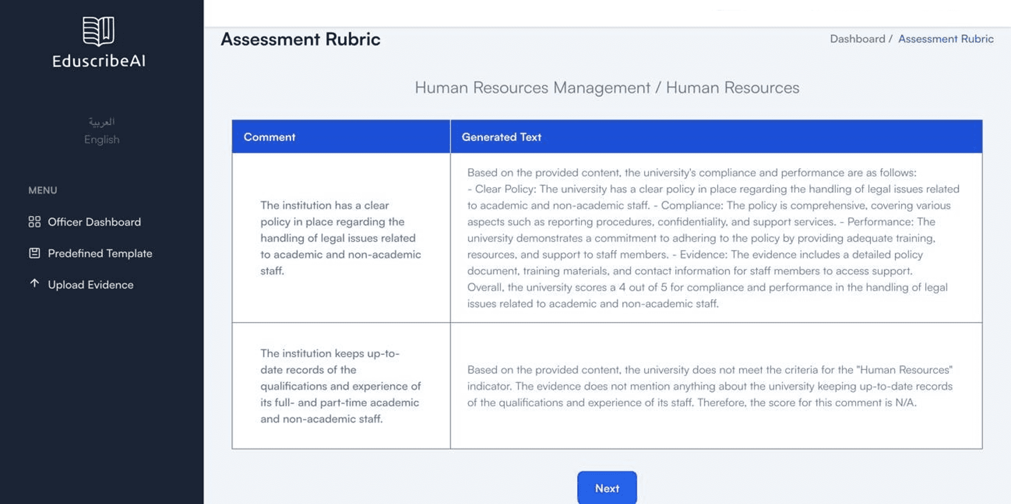Screen dimensions: 1011x504
Task: Click the Assessment Rubric page title
Action: click(x=300, y=39)
